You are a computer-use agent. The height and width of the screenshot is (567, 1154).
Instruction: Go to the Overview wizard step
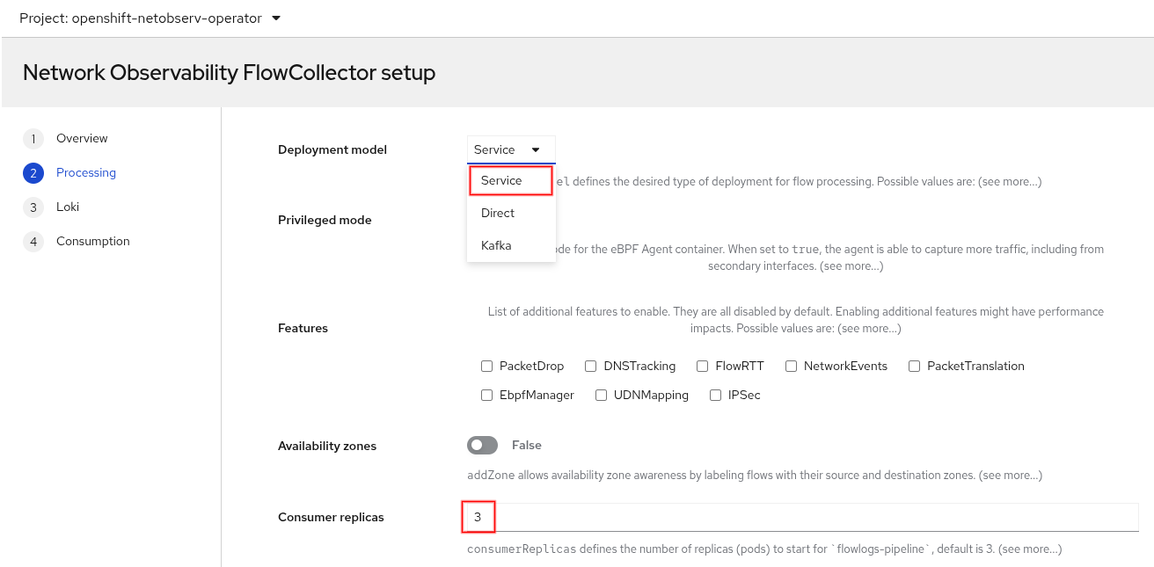[x=82, y=138]
